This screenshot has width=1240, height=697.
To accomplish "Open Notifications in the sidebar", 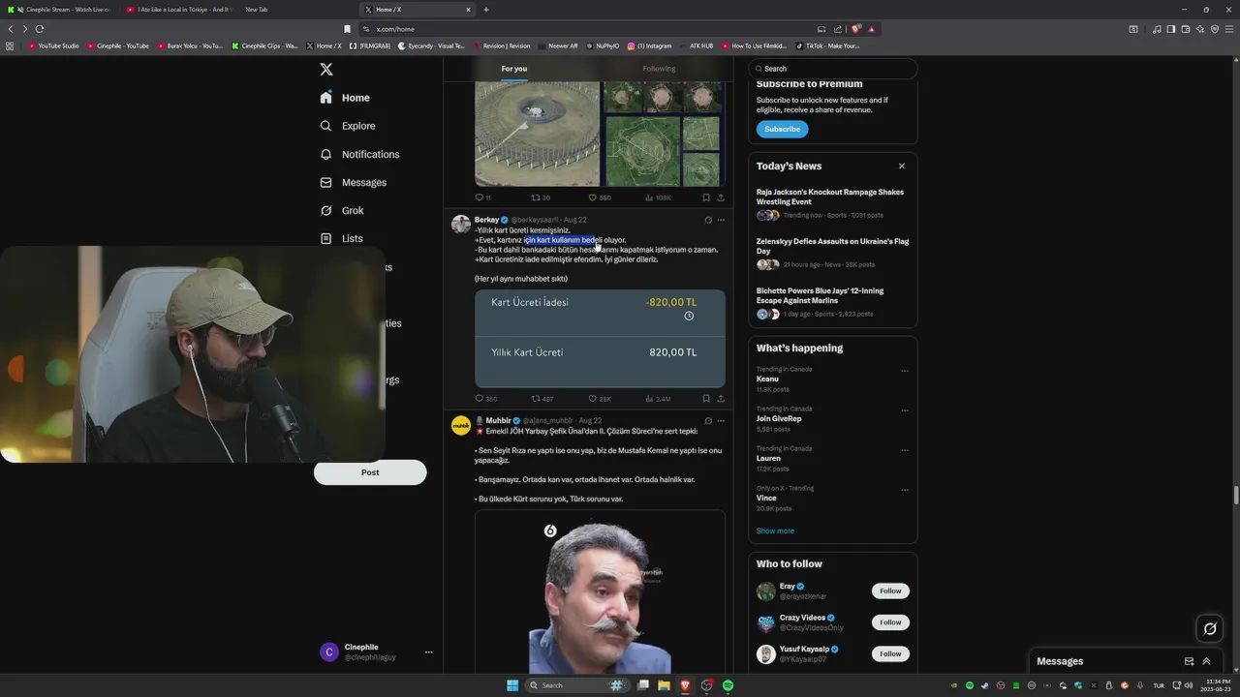I will [x=359, y=154].
